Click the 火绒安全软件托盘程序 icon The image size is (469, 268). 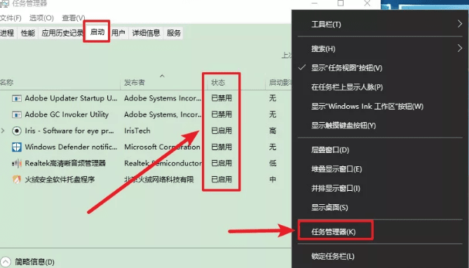(17, 180)
